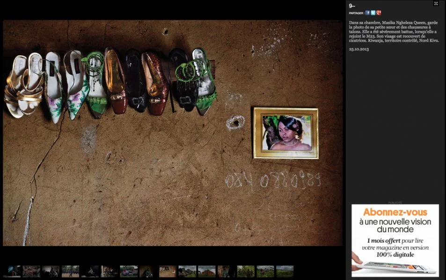This screenshot has height=280, width=446.
Task: Open the fourth thumbnail with blue uniforms
Action: (x=71, y=271)
